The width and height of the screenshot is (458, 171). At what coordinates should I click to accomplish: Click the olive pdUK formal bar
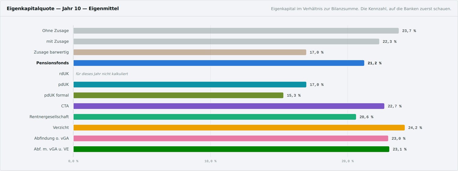pos(178,95)
